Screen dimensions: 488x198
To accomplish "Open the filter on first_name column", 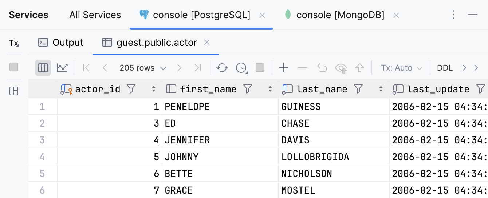I will (248, 89).
